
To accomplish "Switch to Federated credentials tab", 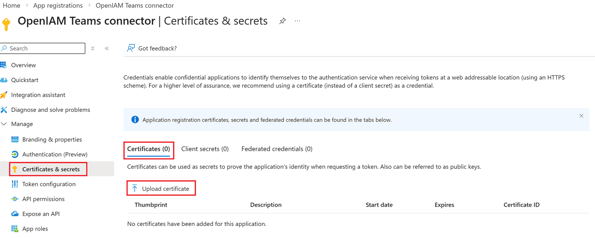I will click(x=277, y=149).
